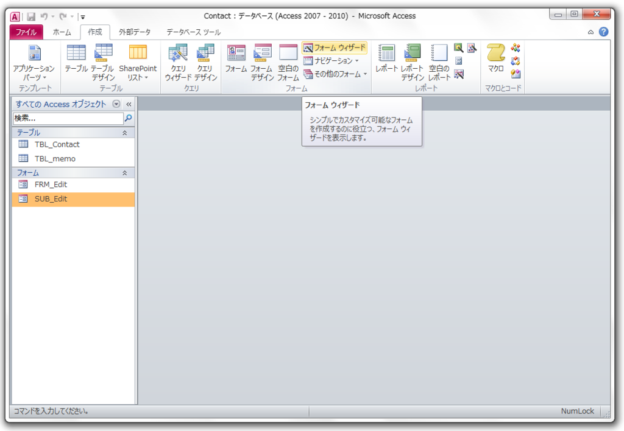Image resolution: width=624 pixels, height=431 pixels.
Task: Collapse the テーブル group
Action: [124, 133]
